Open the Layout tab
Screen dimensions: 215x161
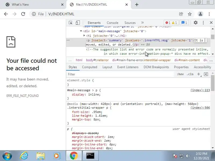click(x=107, y=67)
